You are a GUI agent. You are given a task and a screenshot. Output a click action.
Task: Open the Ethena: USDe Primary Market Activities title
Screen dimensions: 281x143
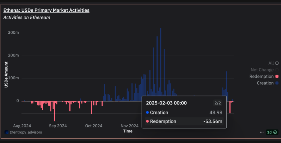[46, 10]
